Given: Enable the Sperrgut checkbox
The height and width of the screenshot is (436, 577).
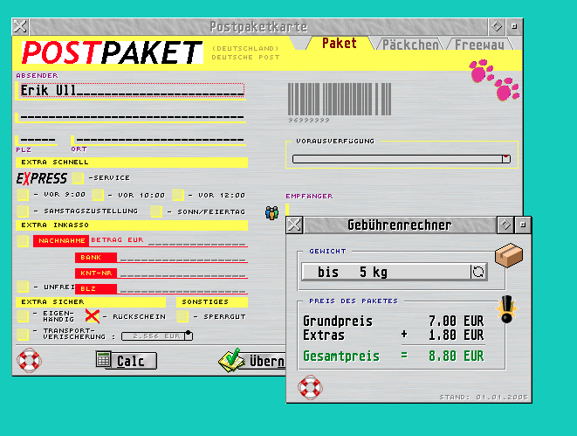Looking at the screenshot, I should [182, 316].
